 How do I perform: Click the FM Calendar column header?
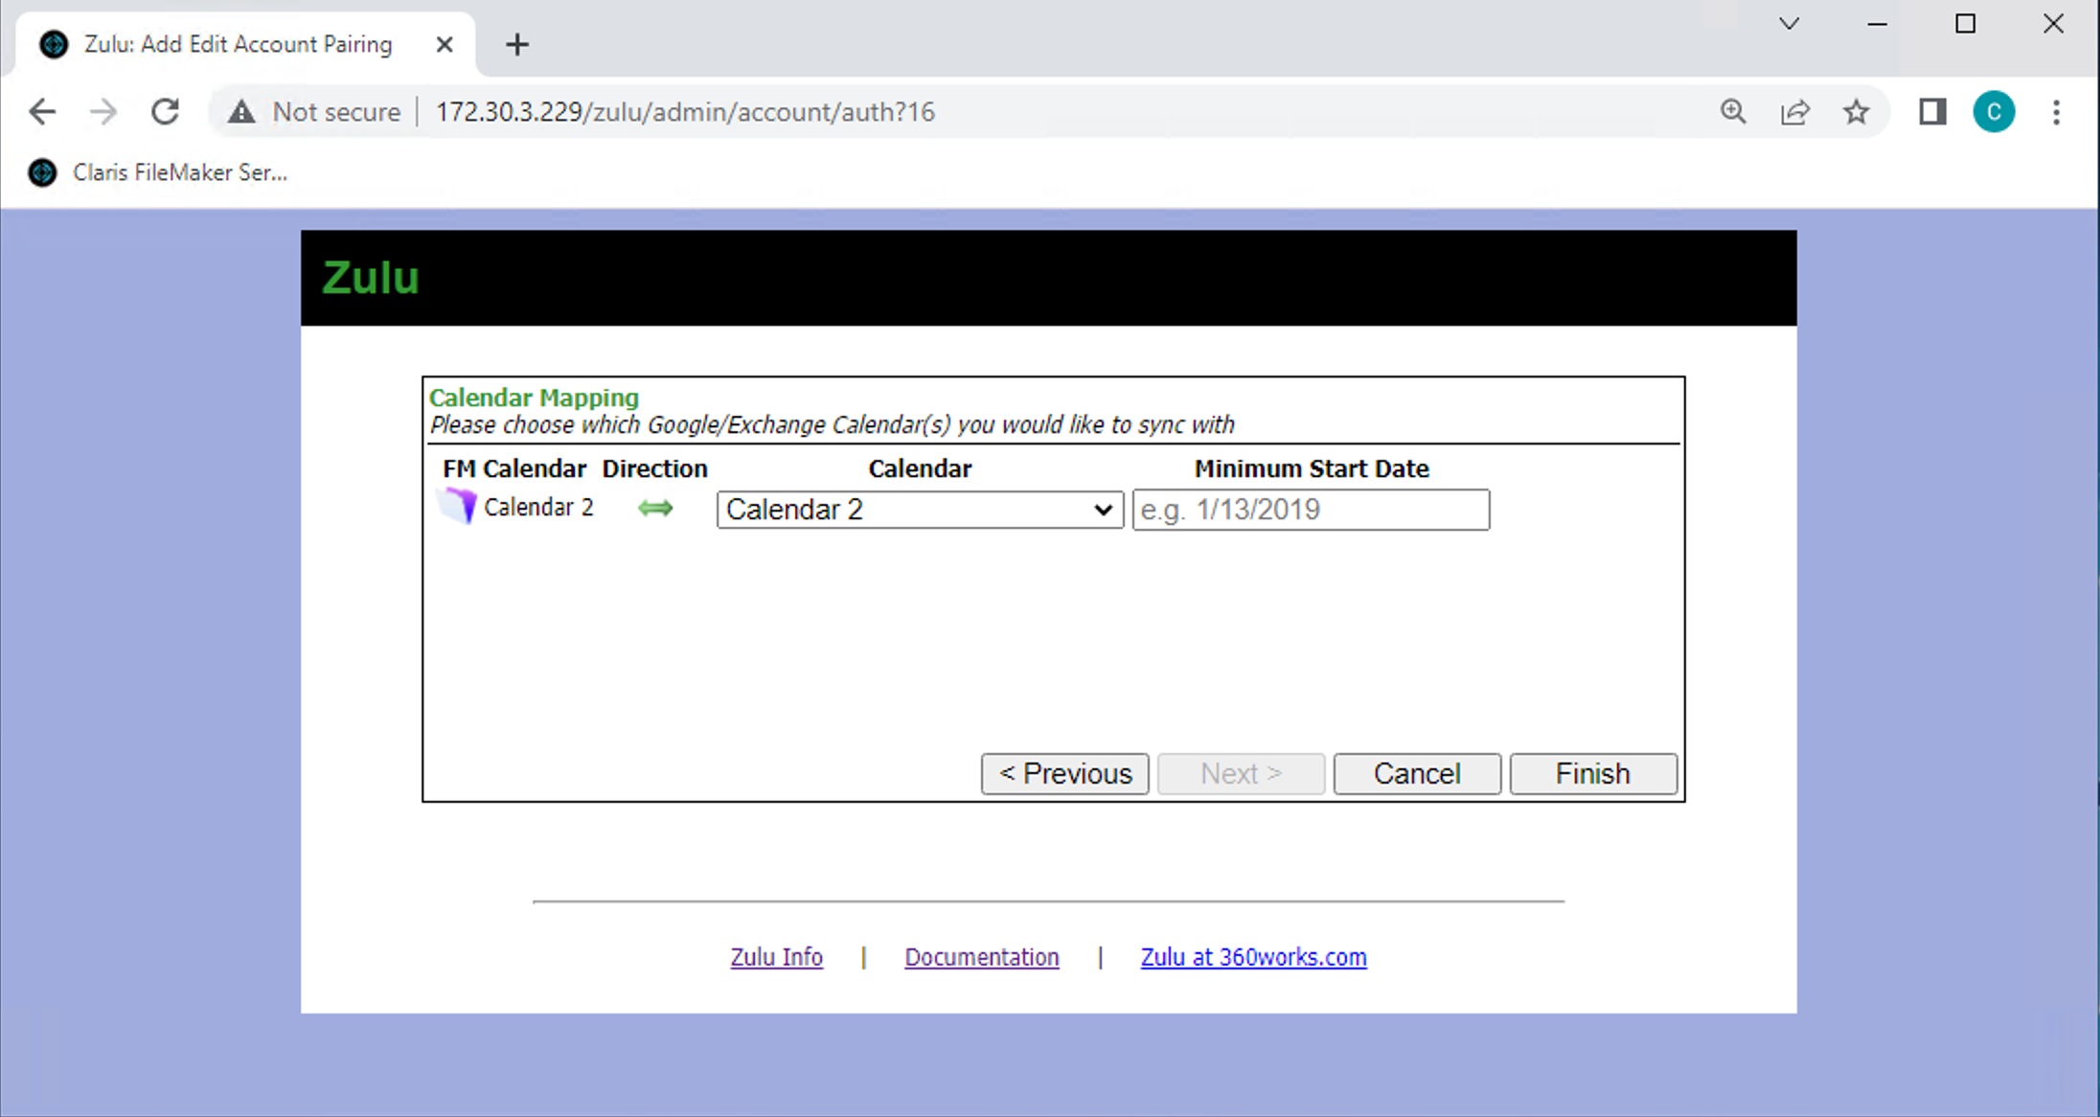(514, 468)
